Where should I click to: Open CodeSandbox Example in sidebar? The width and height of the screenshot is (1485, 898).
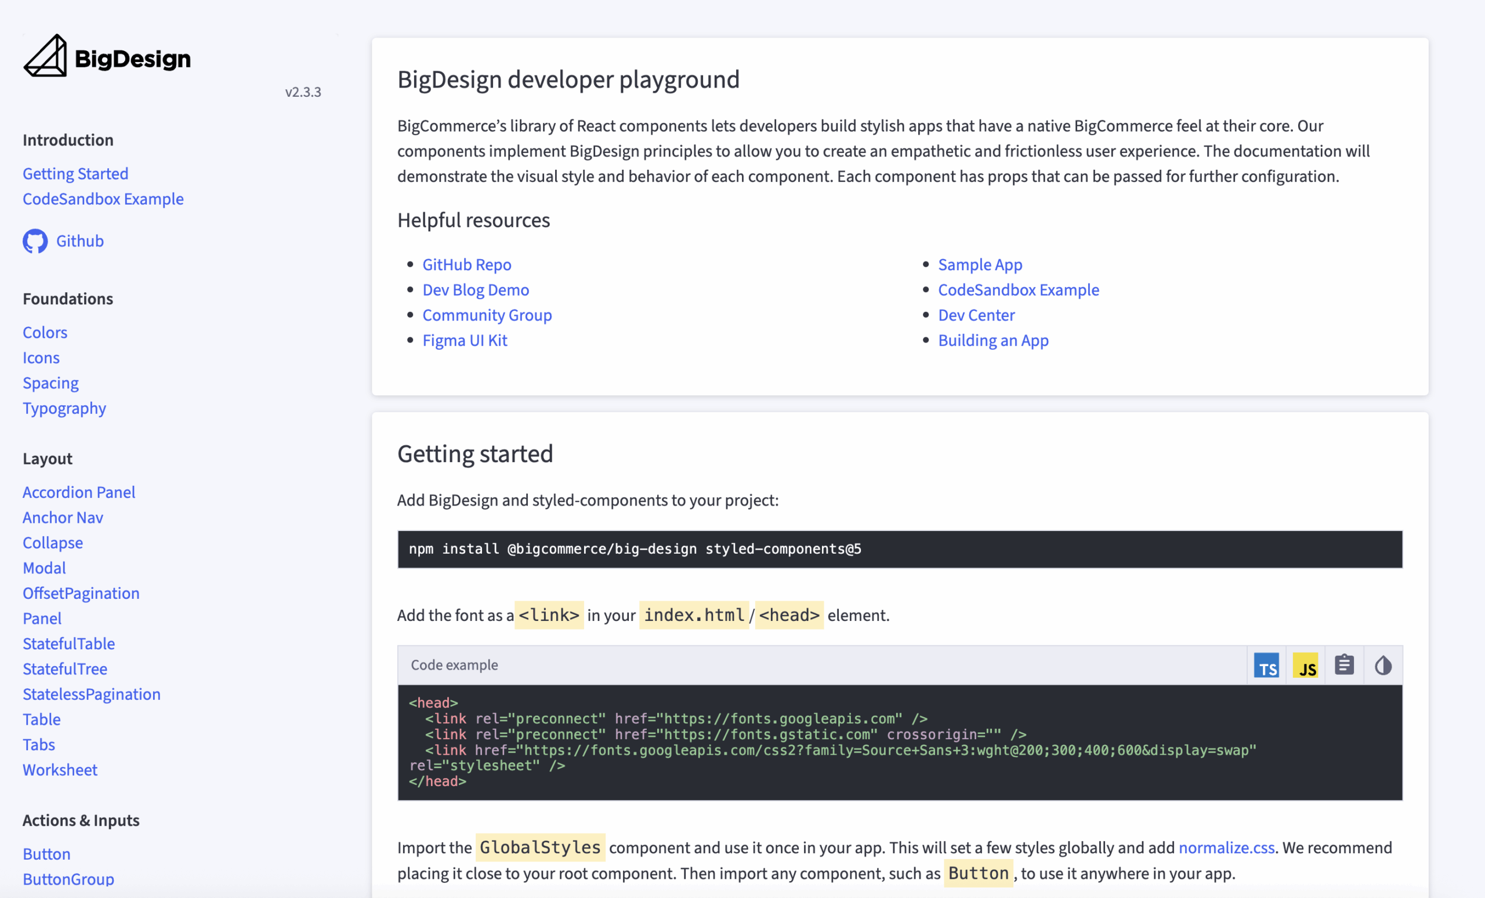click(103, 199)
